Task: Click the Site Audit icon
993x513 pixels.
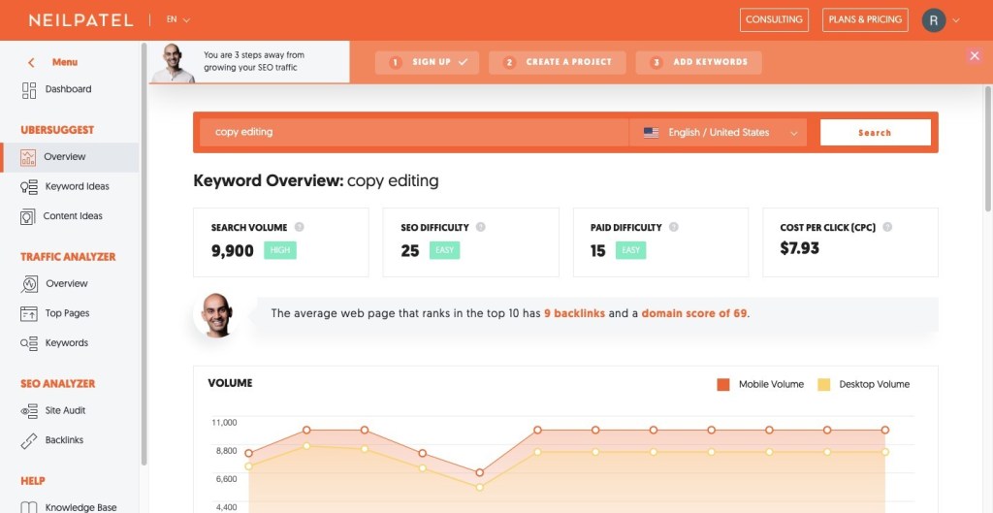Action: pyautogui.click(x=28, y=410)
